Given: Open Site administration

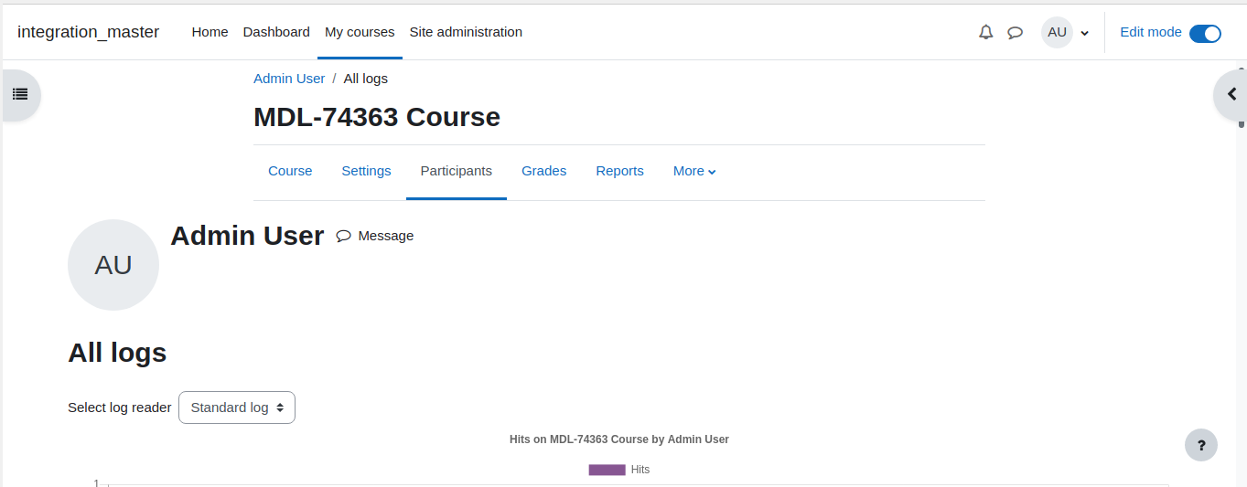Looking at the screenshot, I should pyautogui.click(x=466, y=32).
